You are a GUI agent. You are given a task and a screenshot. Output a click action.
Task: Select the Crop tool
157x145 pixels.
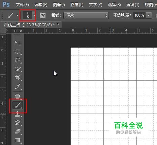pos(18,78)
